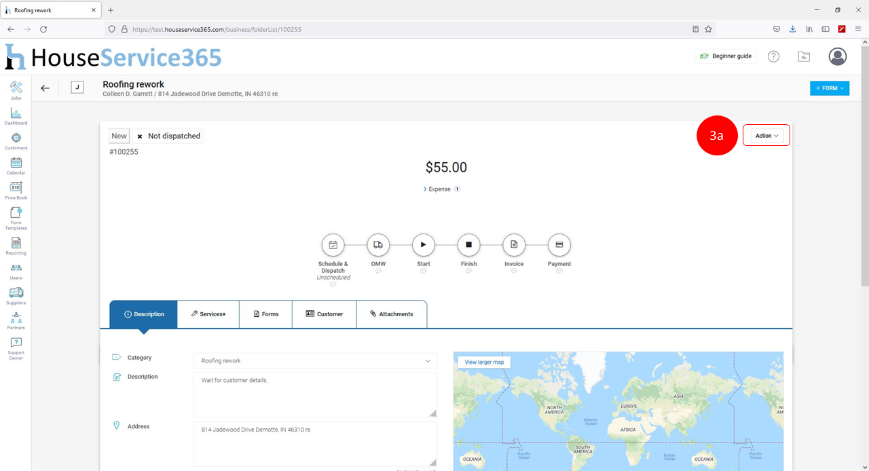Open Price Book from the sidebar
Image resolution: width=869 pixels, height=471 pixels.
[x=16, y=188]
